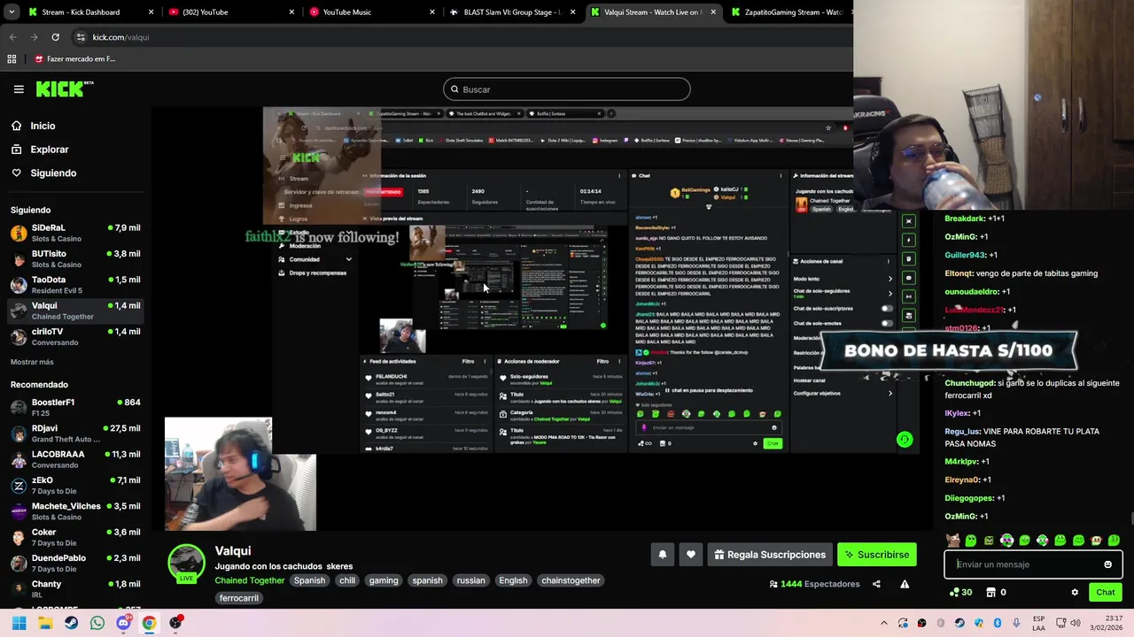Click Bluetooth icon in system tray
Image resolution: width=1134 pixels, height=637 pixels.
click(x=997, y=623)
